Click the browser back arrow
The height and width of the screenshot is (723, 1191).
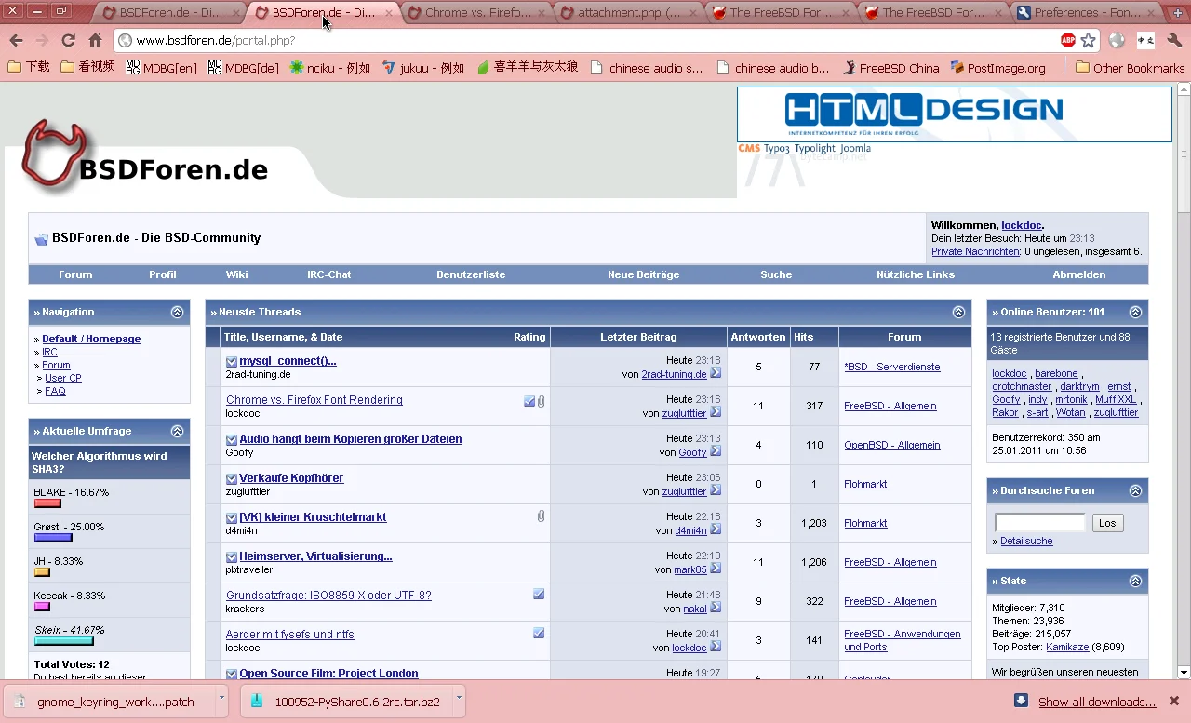pyautogui.click(x=17, y=40)
